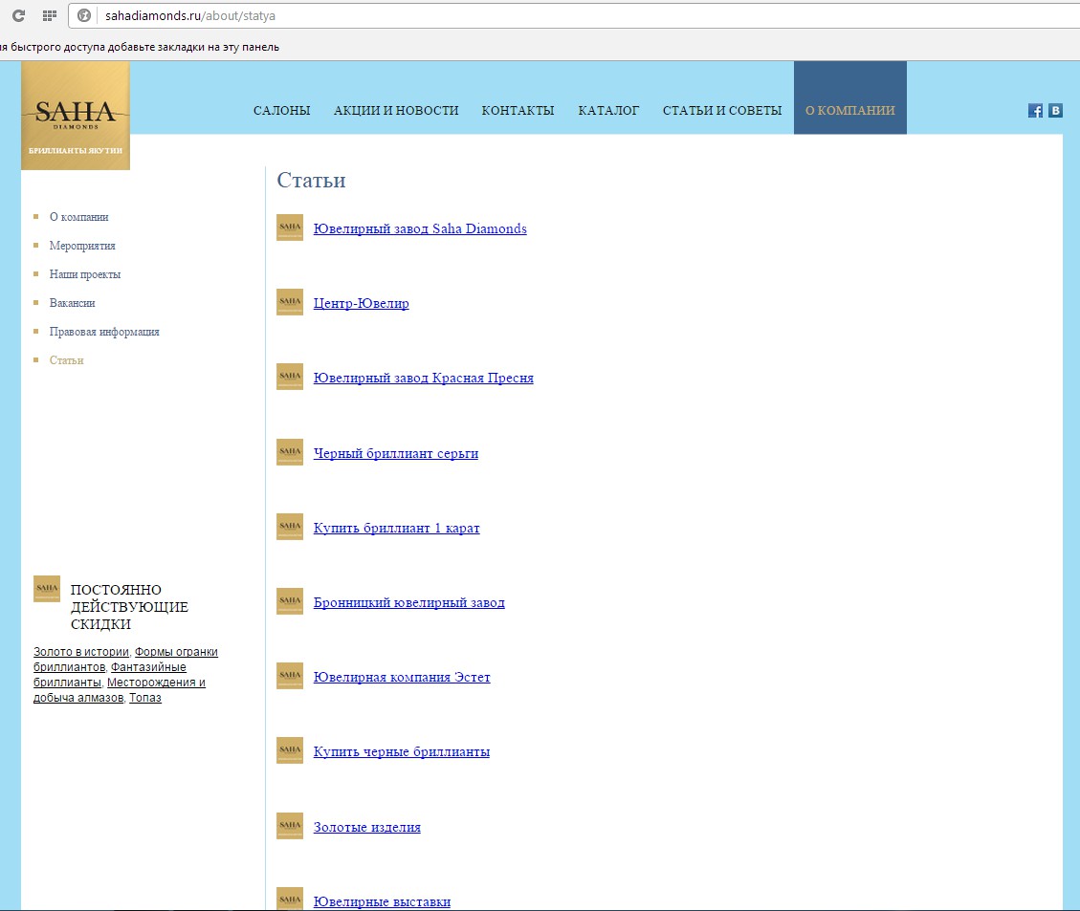
Task: Open the apps grid icon
Action: pos(50,15)
